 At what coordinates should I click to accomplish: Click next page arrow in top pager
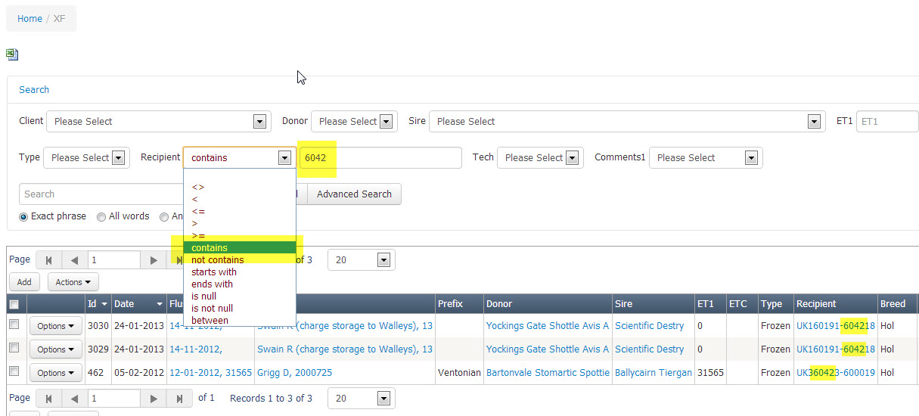tap(154, 260)
